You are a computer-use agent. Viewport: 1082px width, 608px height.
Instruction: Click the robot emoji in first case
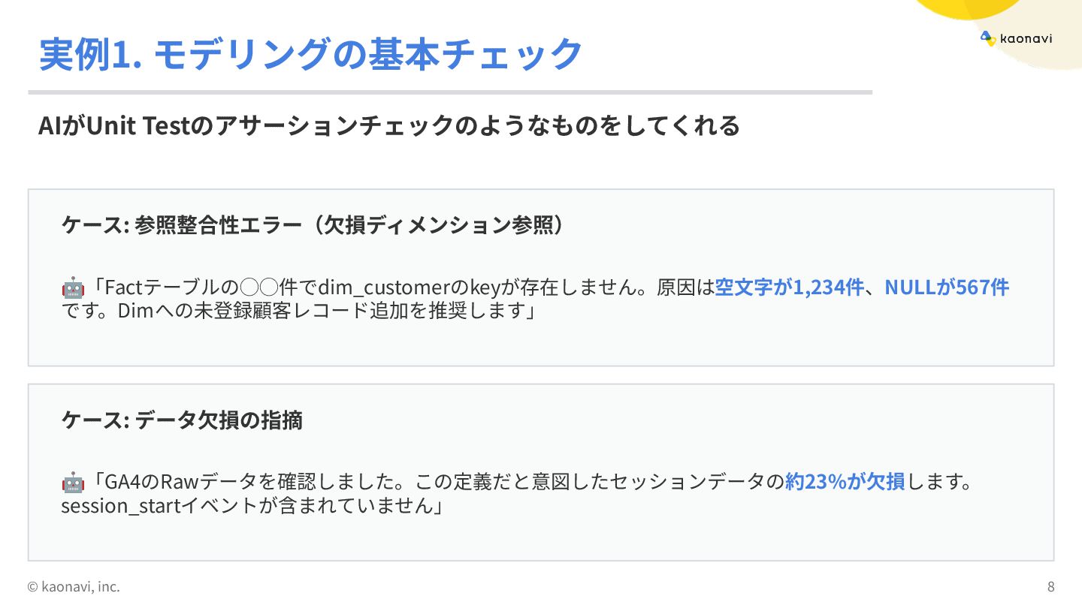73,287
